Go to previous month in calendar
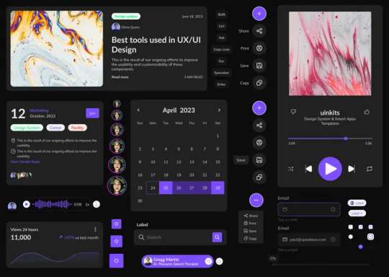 point(138,110)
